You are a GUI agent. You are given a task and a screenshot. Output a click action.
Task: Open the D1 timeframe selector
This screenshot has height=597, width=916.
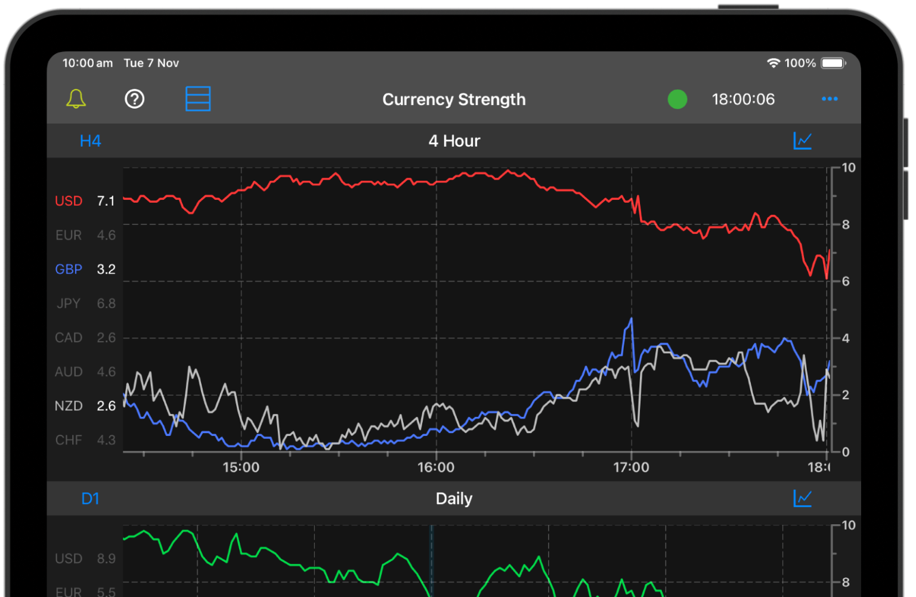tap(91, 499)
